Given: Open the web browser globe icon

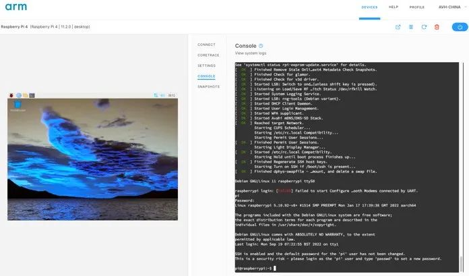Looking at the screenshot, I should point(19,95).
